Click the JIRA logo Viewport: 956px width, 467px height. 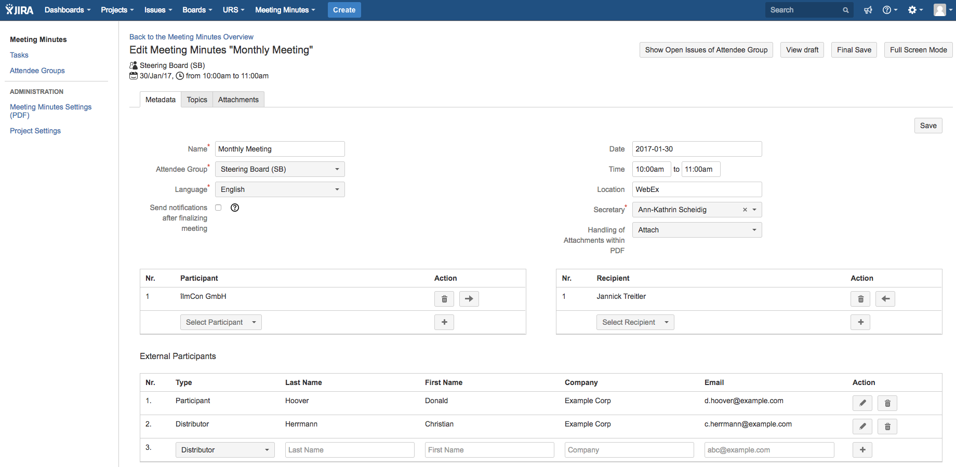tap(19, 10)
